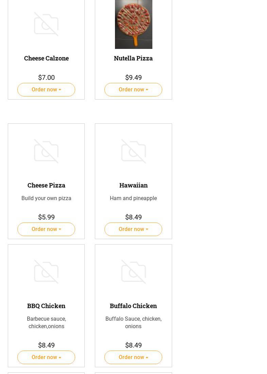Open Order now dropdown for Cheese Pizza

[x=46, y=229]
